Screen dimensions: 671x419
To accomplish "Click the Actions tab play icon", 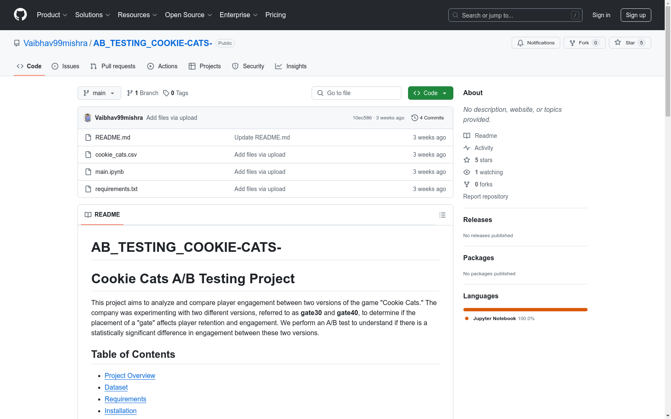I will tap(151, 66).
